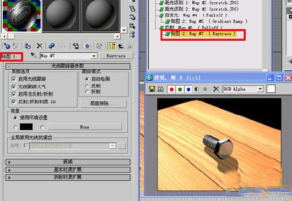Click the Go to Parent arrow icon

(x=121, y=46)
